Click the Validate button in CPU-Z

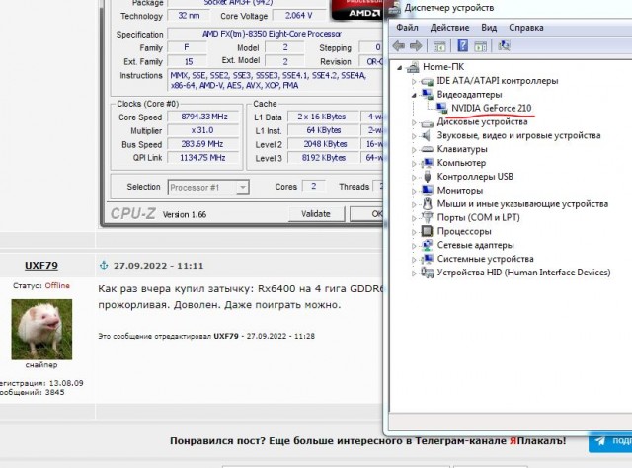point(316,214)
